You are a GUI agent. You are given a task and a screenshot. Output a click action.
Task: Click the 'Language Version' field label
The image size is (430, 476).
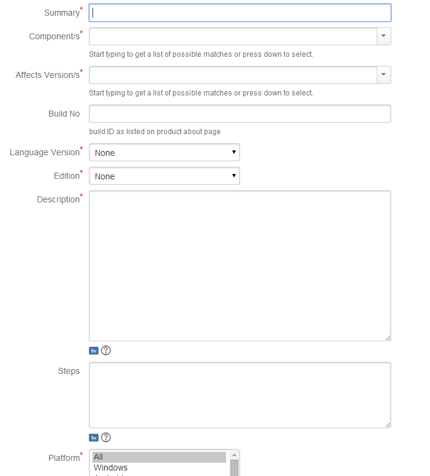pos(45,152)
